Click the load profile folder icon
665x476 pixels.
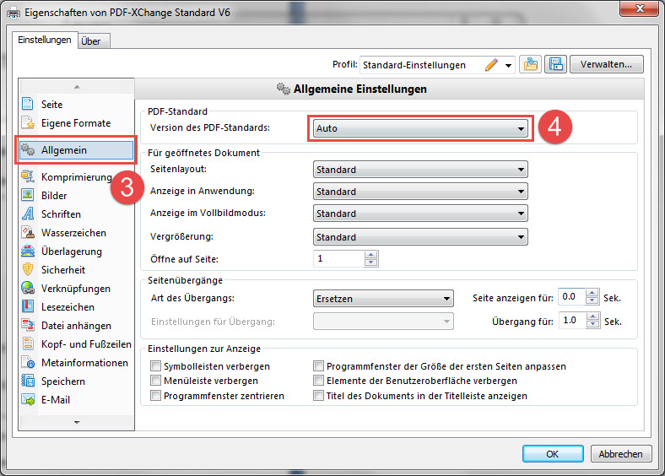(x=531, y=64)
